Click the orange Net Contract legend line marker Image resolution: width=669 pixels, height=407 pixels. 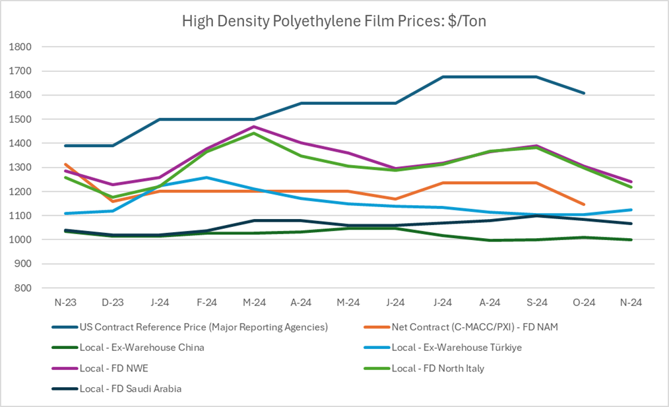(375, 327)
